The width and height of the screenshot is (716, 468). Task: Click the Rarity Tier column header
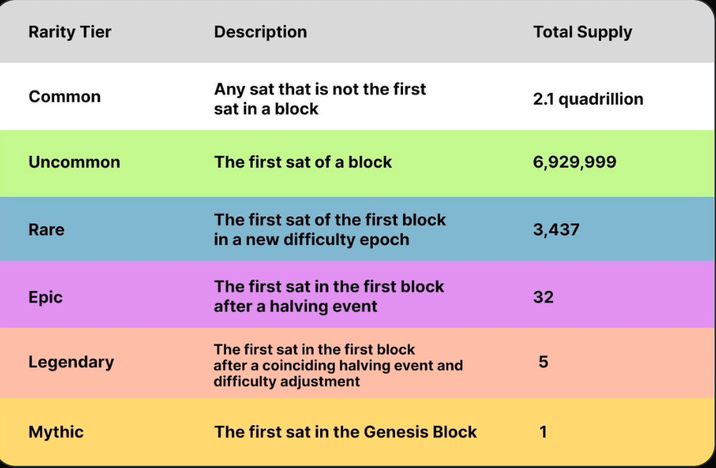point(70,32)
